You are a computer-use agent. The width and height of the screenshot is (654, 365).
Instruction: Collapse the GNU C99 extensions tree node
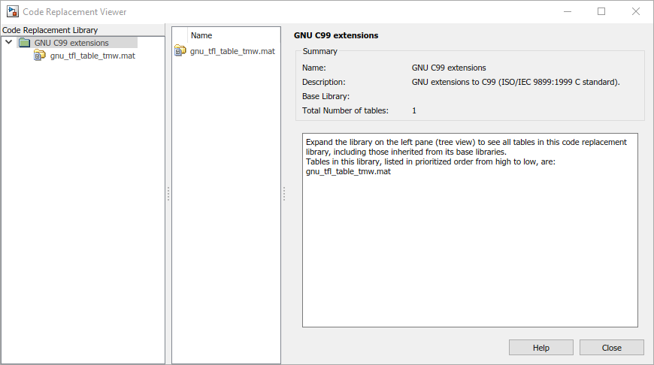[x=8, y=43]
